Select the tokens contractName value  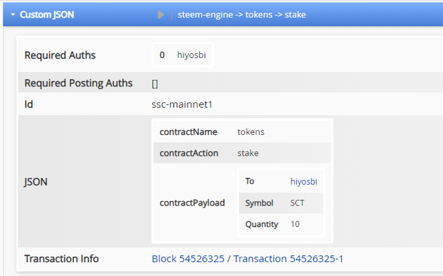click(251, 132)
